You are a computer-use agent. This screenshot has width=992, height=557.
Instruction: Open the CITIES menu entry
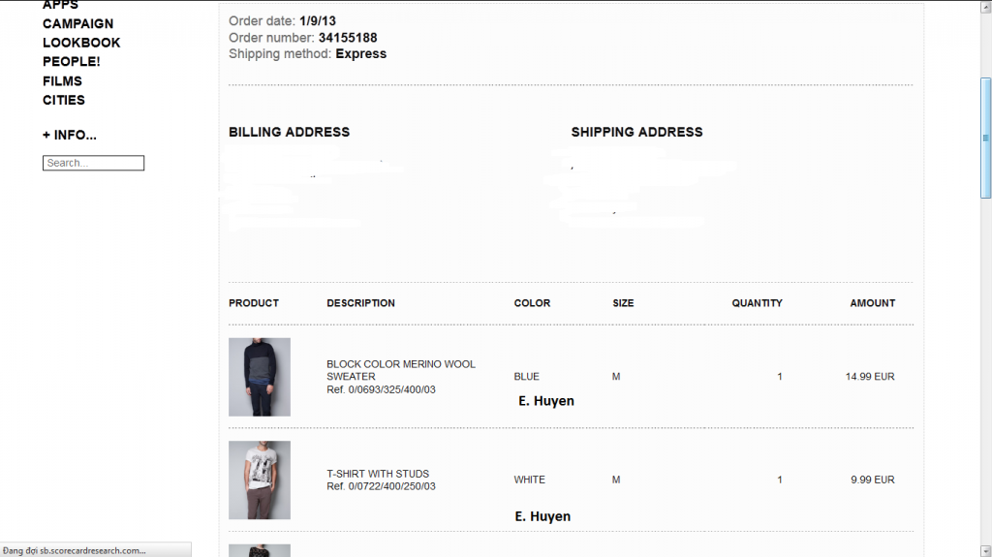coord(64,100)
